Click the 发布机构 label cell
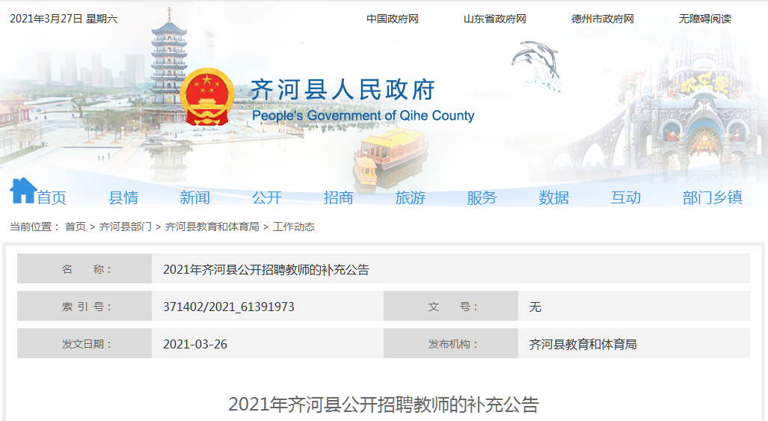This screenshot has width=768, height=421. click(x=451, y=343)
